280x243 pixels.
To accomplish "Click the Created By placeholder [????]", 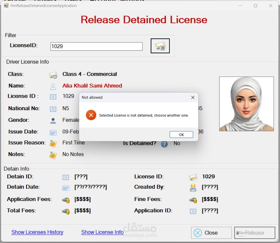I will coord(210,187).
